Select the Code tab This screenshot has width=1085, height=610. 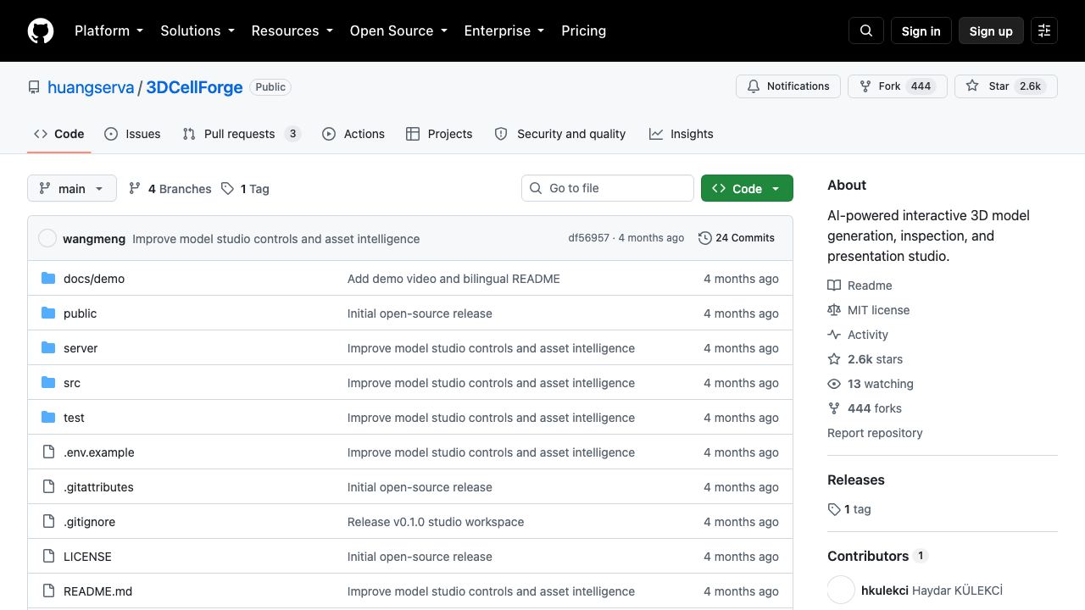pos(59,134)
